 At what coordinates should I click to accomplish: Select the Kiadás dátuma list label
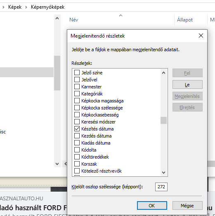[x=96, y=143]
